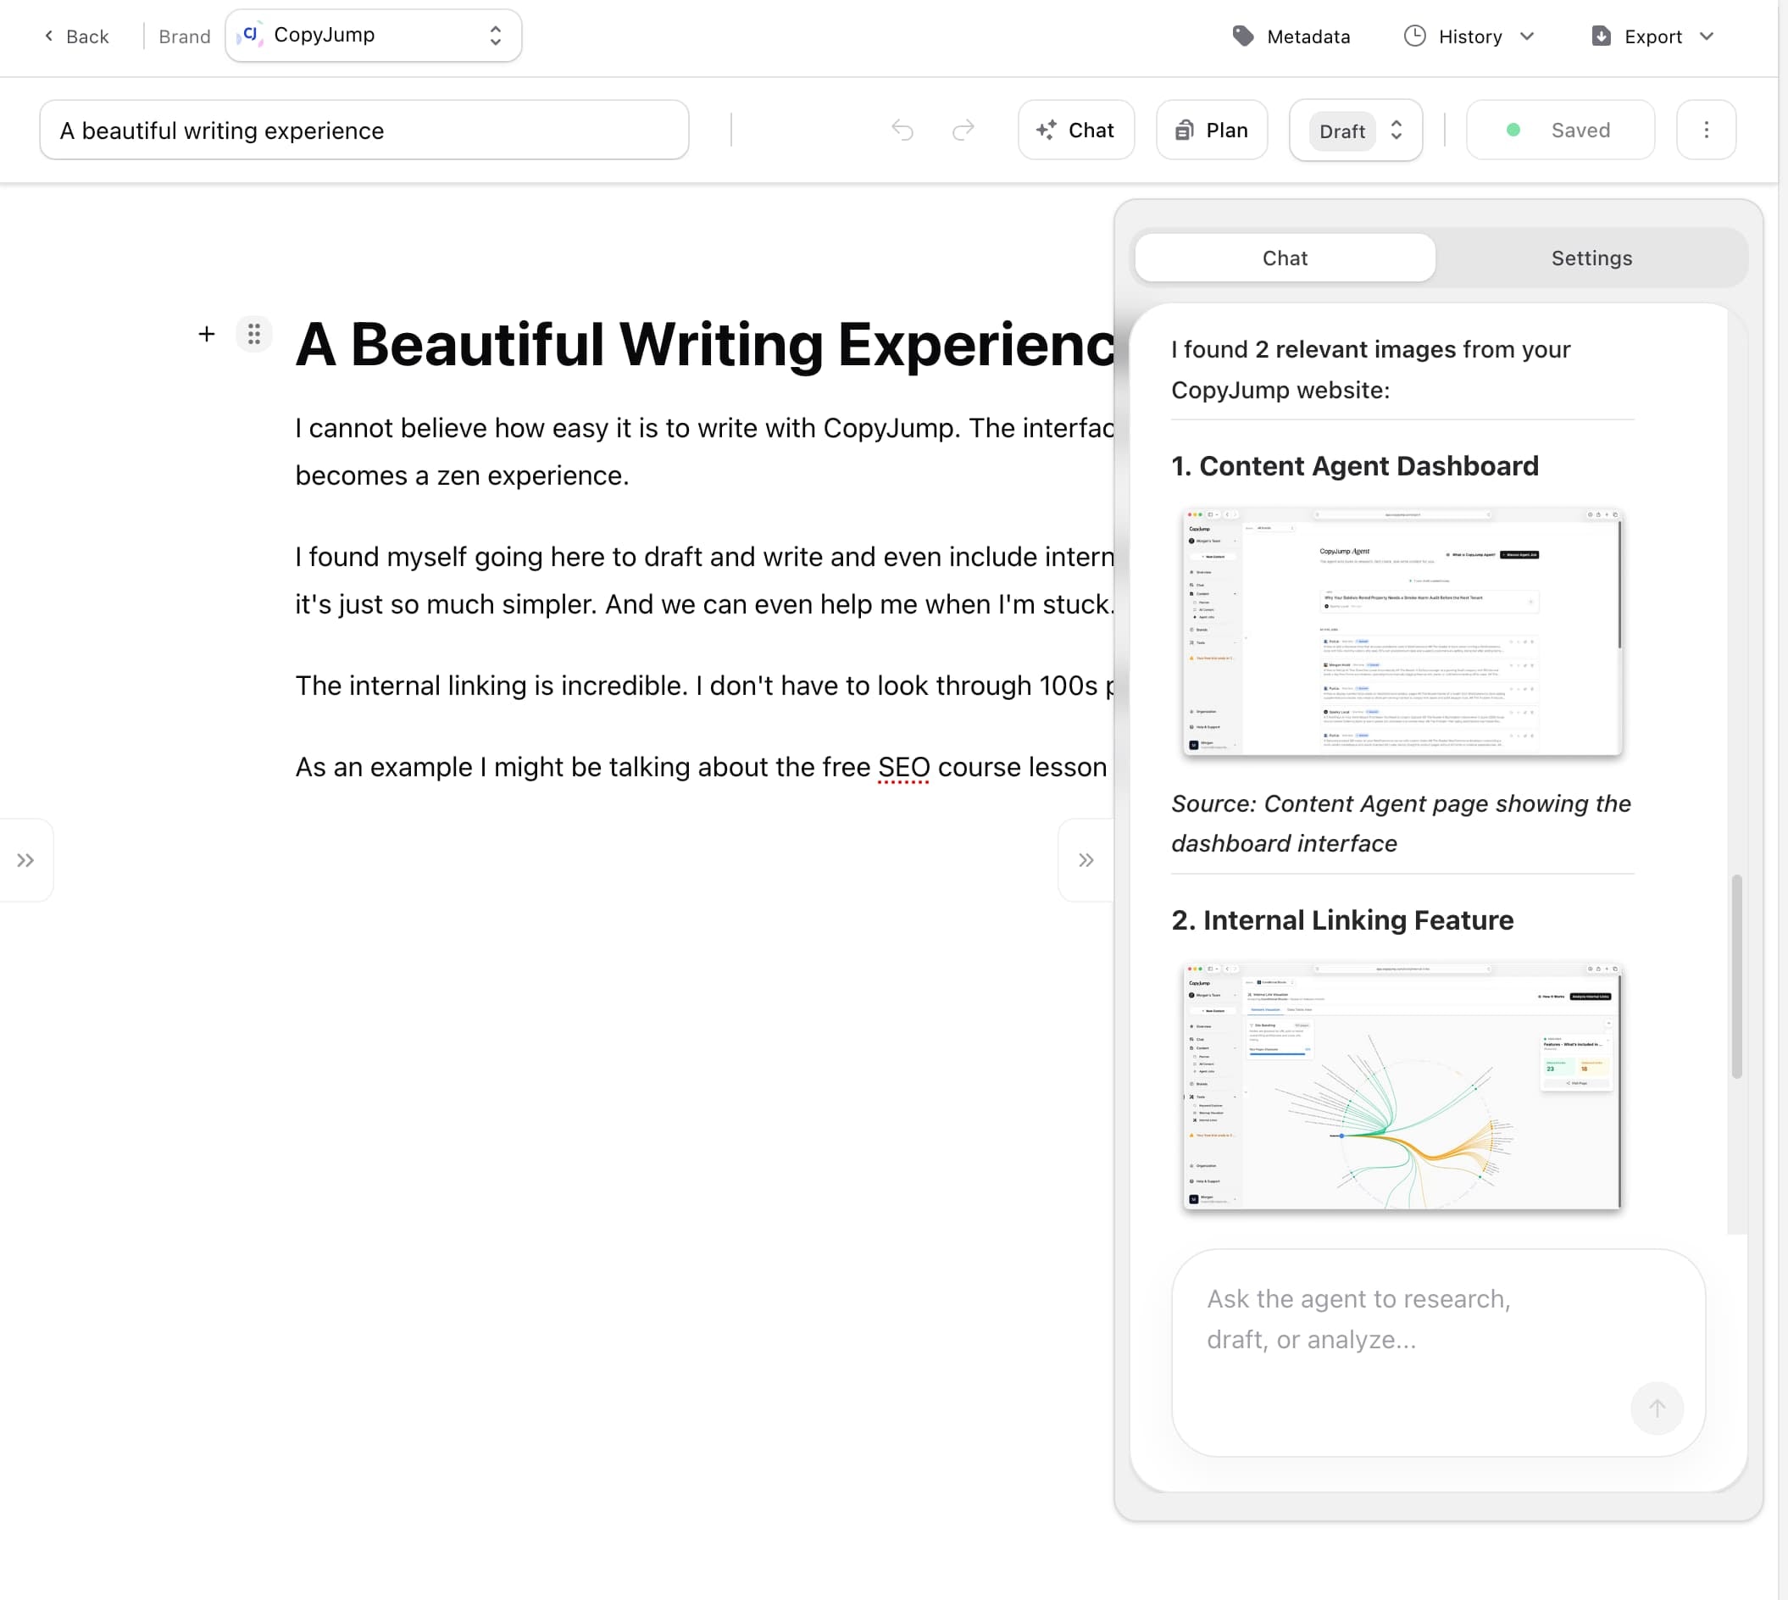Image resolution: width=1788 pixels, height=1600 pixels.
Task: Open the CopyJump brand selector
Action: point(373,35)
